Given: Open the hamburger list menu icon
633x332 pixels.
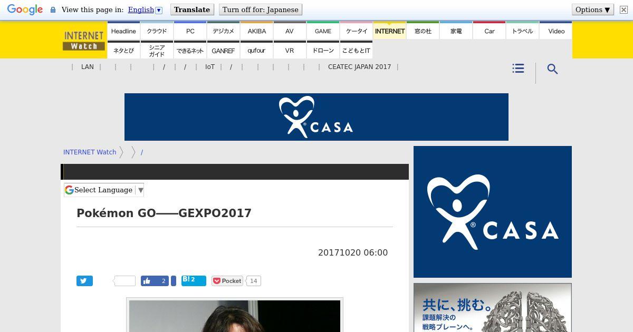Looking at the screenshot, I should (x=518, y=69).
